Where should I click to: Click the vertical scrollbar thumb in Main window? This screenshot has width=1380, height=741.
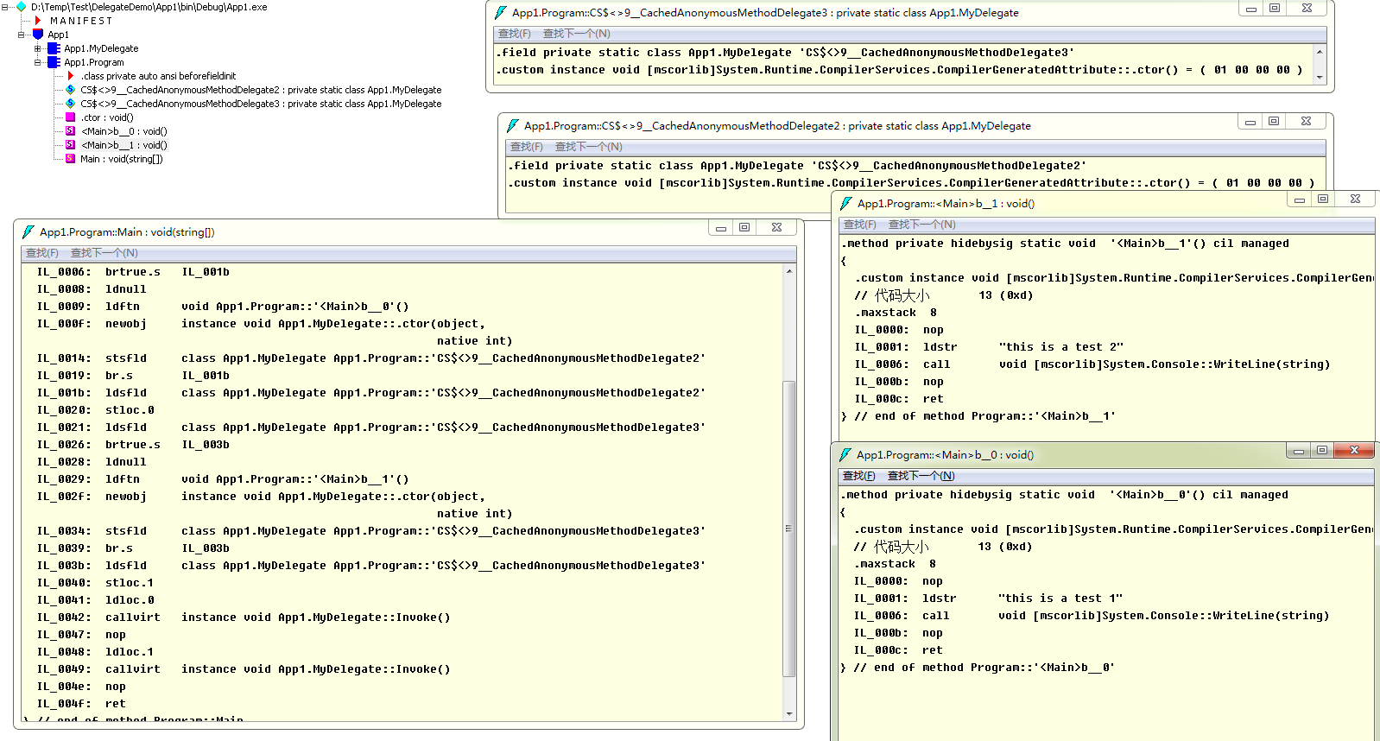[789, 528]
